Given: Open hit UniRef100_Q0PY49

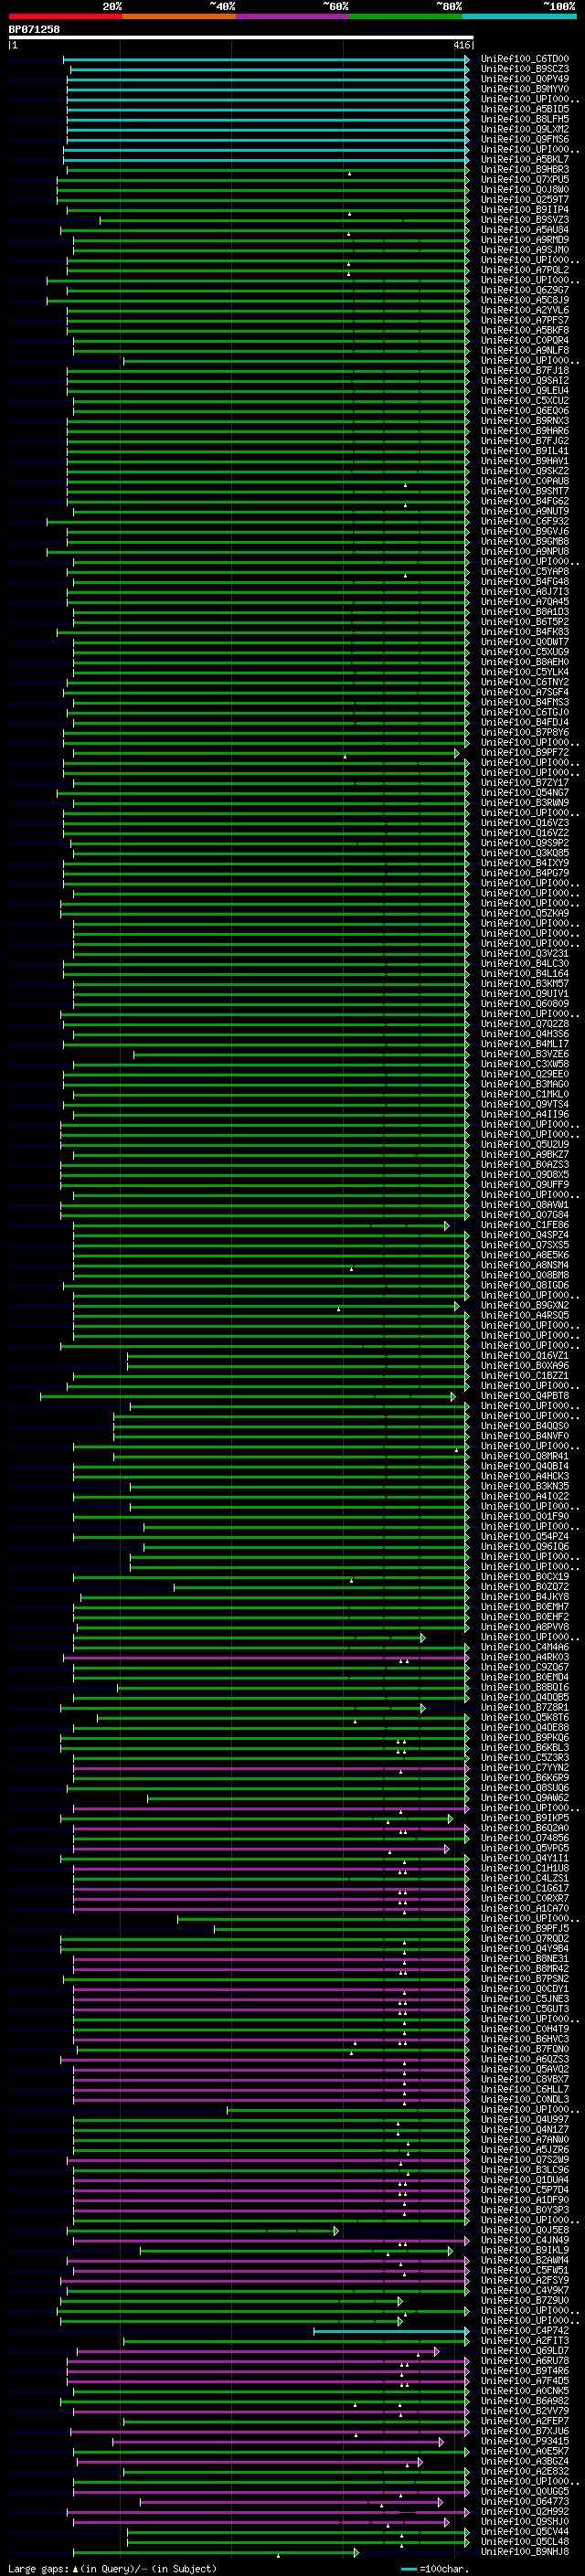Looking at the screenshot, I should [524, 79].
